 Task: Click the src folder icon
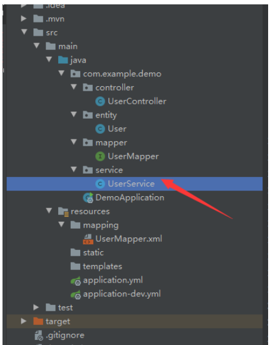(x=38, y=32)
